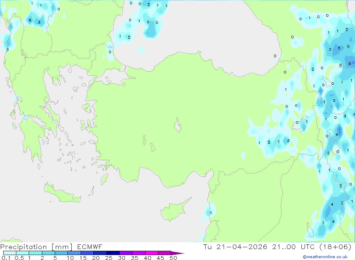355x260 pixels.
Task: Click the 20–25 mm dark blue legend swatch
Action: pos(100,253)
